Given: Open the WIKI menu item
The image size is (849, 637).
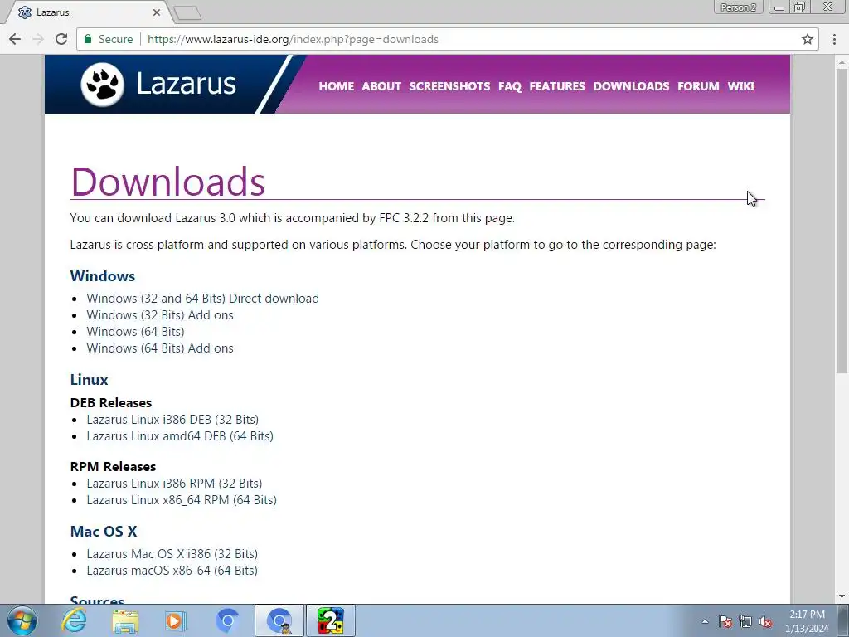Looking at the screenshot, I should 740,86.
